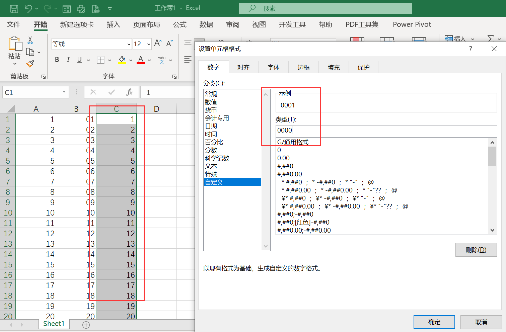Switch to the 公式 (Formulas) ribbon tab

(180, 24)
